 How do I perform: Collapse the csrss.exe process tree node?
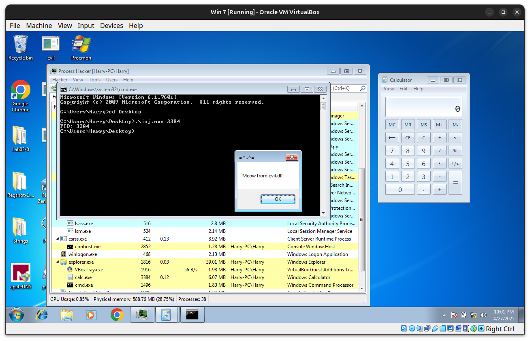[x=57, y=239]
